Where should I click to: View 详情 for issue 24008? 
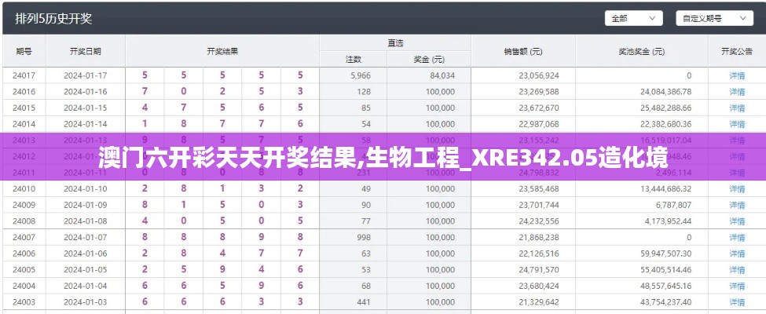[x=736, y=221]
